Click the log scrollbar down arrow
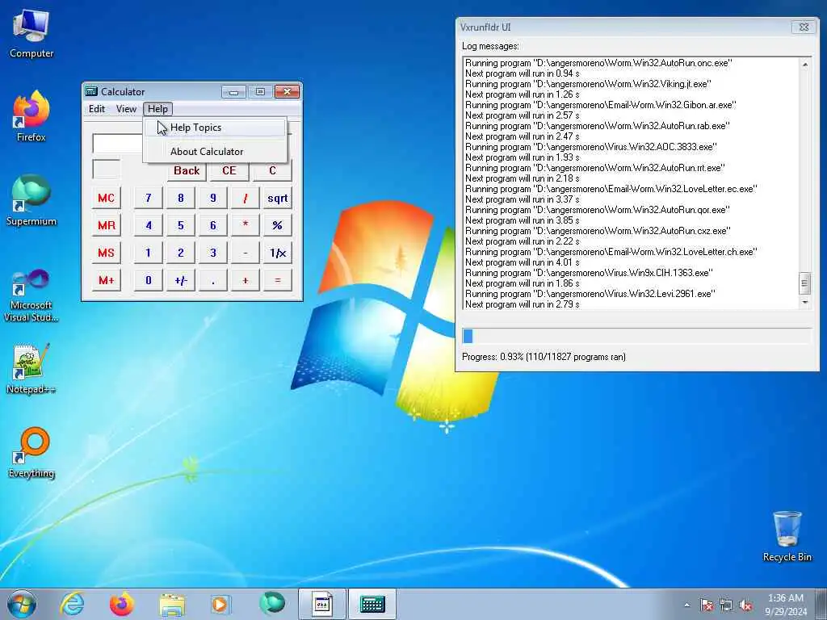This screenshot has width=827, height=620. tap(805, 303)
